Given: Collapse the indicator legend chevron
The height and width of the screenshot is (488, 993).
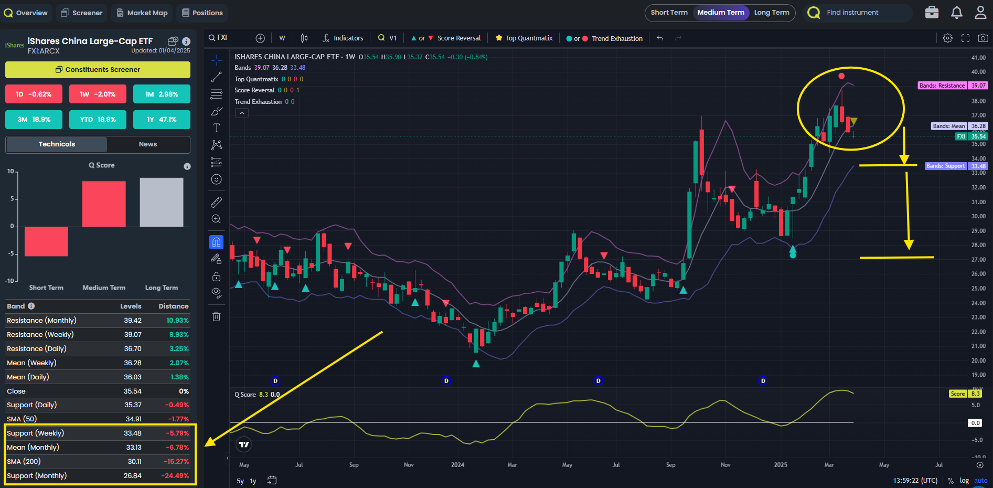Looking at the screenshot, I should pos(242,113).
